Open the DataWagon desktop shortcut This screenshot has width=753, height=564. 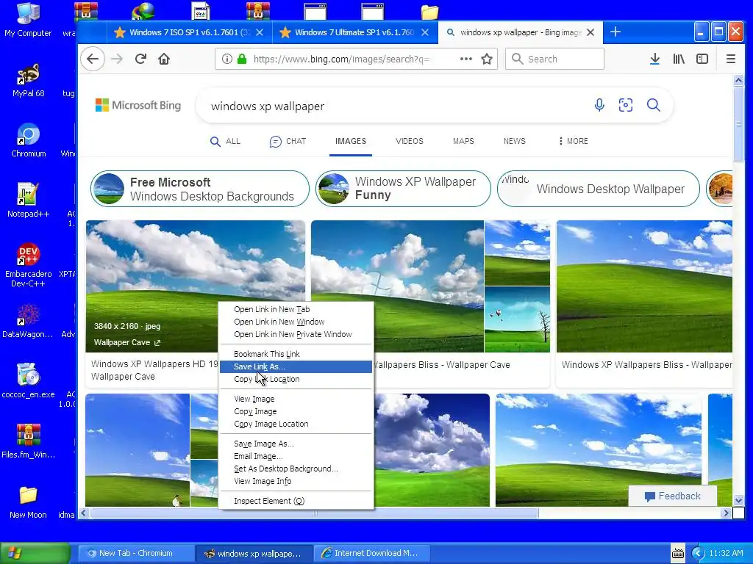click(27, 322)
